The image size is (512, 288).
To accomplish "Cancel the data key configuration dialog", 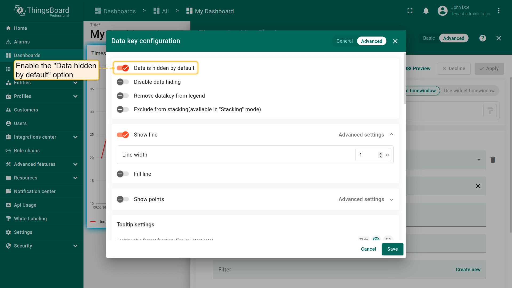I will pos(368,249).
